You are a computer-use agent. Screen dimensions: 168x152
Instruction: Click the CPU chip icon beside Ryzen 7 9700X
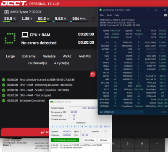(x=6, y=12)
